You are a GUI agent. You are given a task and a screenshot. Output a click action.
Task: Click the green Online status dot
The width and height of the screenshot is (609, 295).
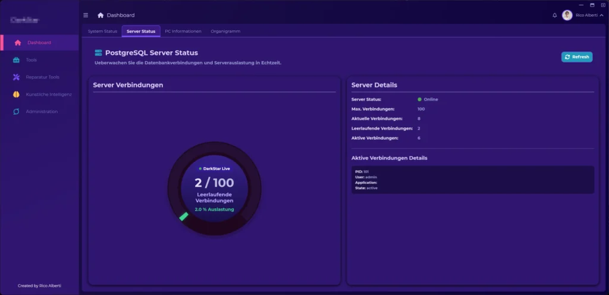[x=419, y=99]
